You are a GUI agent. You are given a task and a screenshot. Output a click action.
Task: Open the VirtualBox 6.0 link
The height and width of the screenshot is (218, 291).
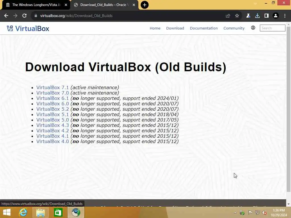pyautogui.click(x=53, y=104)
